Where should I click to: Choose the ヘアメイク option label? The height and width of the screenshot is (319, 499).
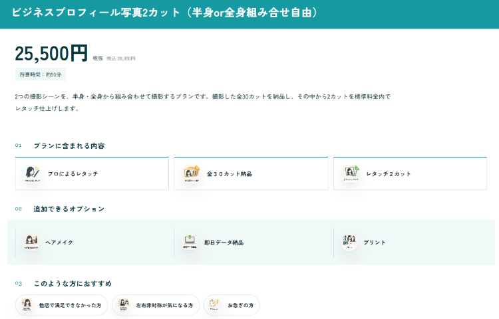(x=59, y=243)
